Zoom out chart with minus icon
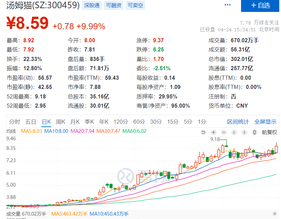281x219 pixels. (224, 132)
